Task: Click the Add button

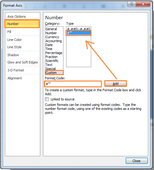Action: [x=116, y=84]
